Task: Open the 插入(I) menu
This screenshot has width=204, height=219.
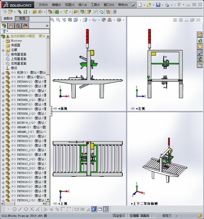Action: point(83,5)
